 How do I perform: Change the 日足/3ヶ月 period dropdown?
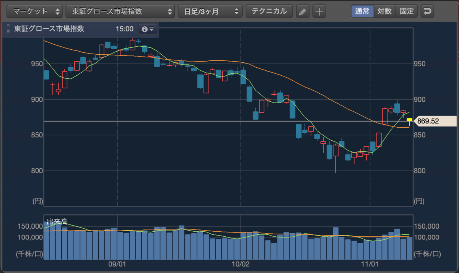[x=210, y=11]
